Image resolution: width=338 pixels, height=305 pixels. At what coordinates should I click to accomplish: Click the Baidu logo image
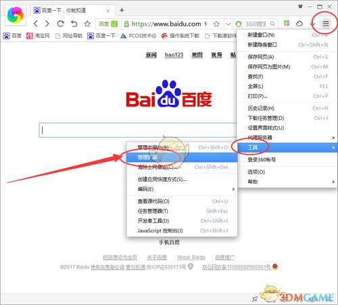[169, 94]
